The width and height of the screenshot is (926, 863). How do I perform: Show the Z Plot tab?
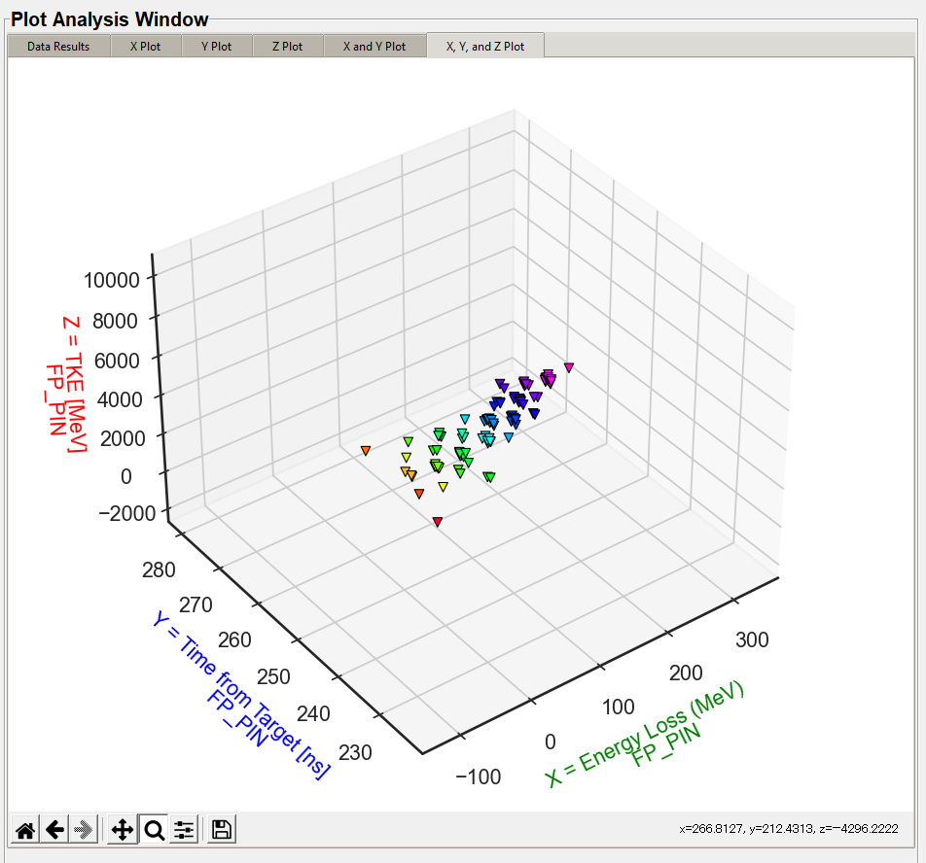(x=287, y=46)
